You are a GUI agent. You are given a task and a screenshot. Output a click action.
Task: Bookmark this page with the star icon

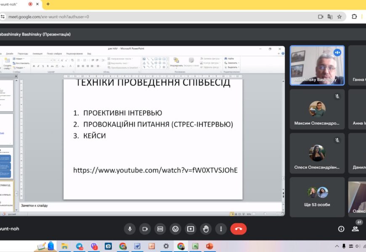339,17
